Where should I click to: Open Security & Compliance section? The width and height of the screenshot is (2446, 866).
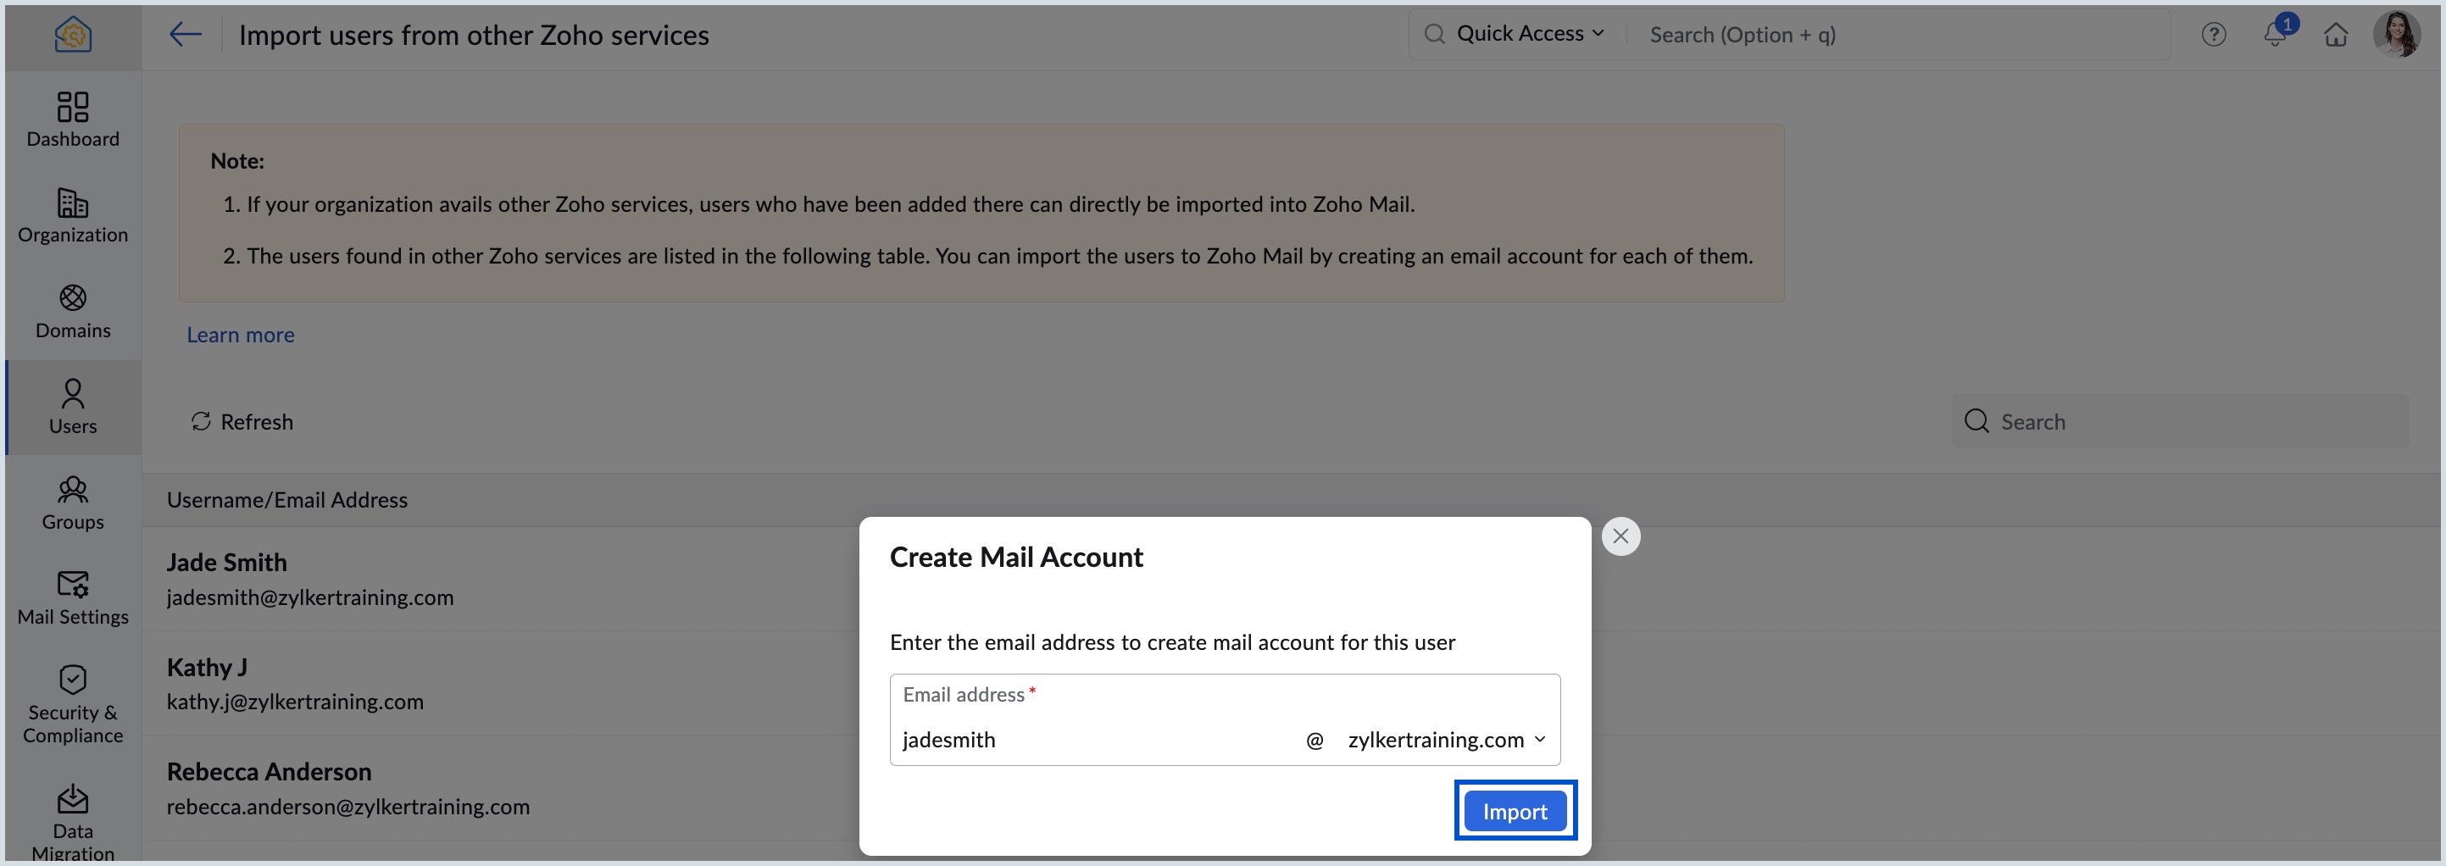[73, 703]
